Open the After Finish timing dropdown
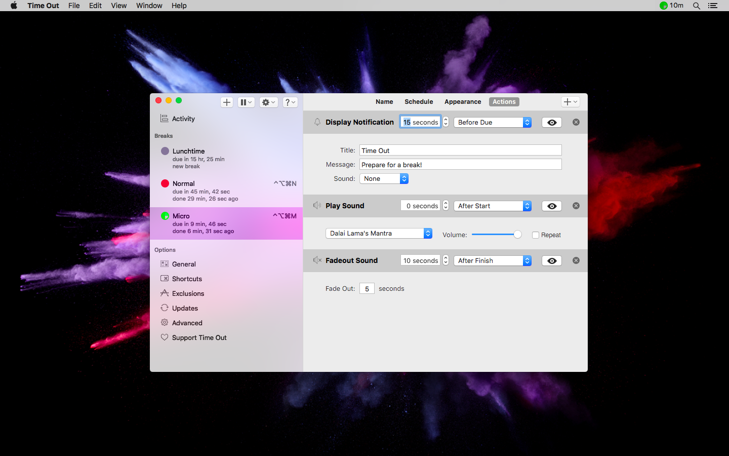 click(493, 261)
